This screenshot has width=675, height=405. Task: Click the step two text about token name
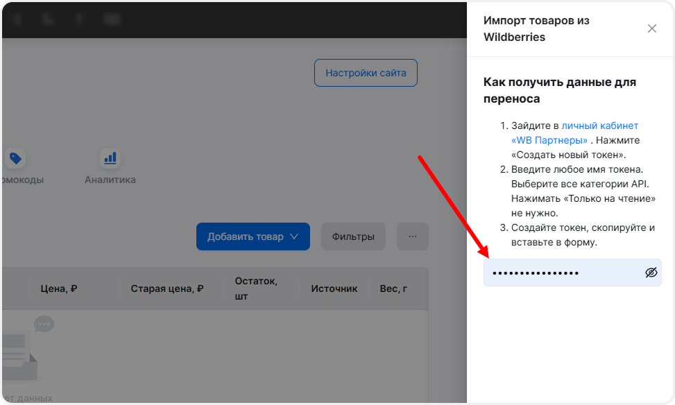[x=583, y=191]
